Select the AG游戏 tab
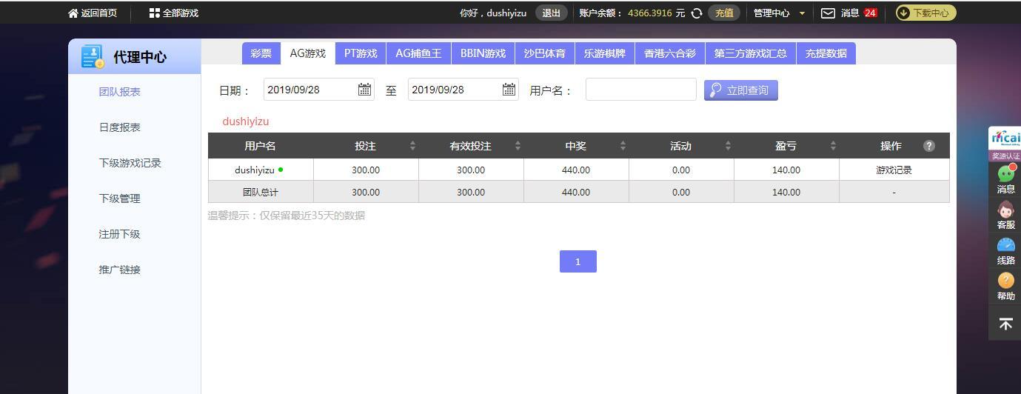This screenshot has height=394, width=1021. (x=308, y=53)
